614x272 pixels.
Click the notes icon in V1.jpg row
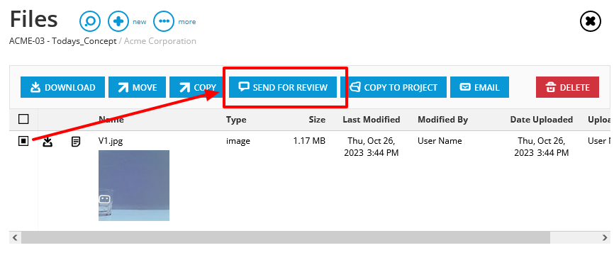76,142
